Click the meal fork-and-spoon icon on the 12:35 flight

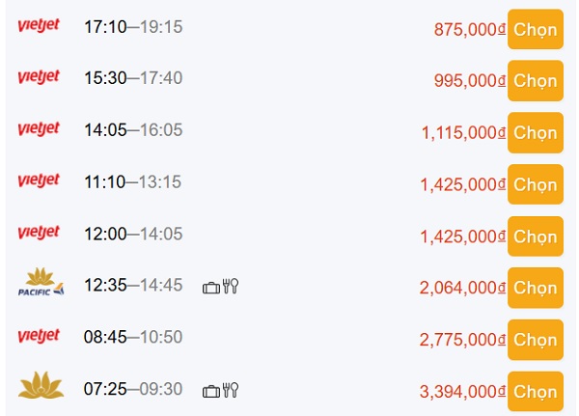click(x=231, y=287)
